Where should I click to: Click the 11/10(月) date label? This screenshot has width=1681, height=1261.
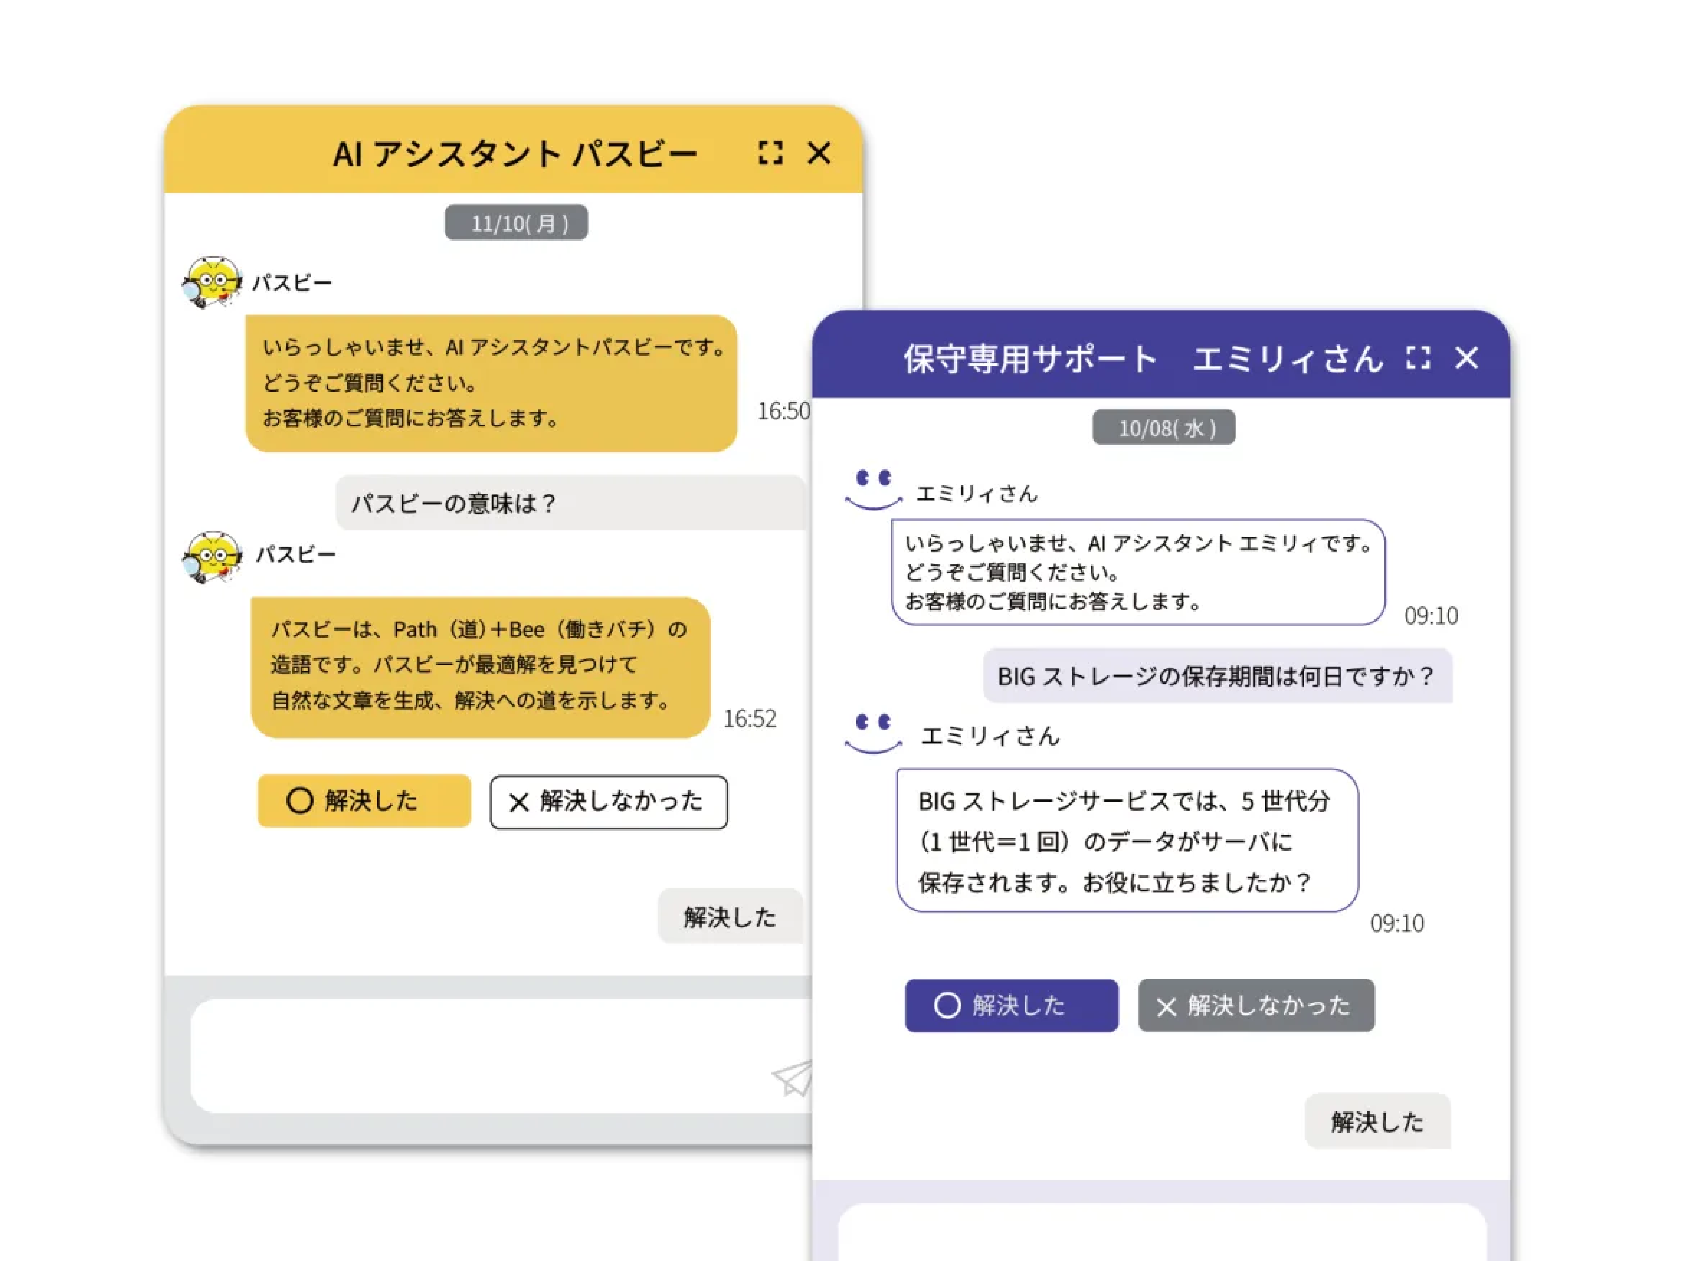point(516,223)
